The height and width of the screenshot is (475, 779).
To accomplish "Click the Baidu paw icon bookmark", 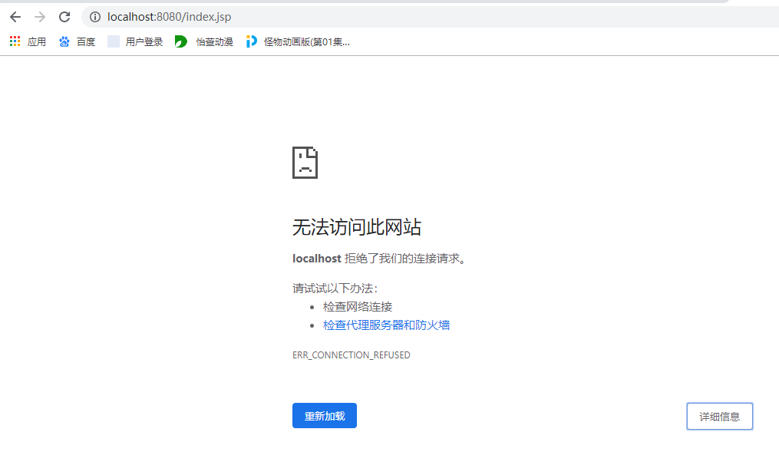I will (64, 41).
